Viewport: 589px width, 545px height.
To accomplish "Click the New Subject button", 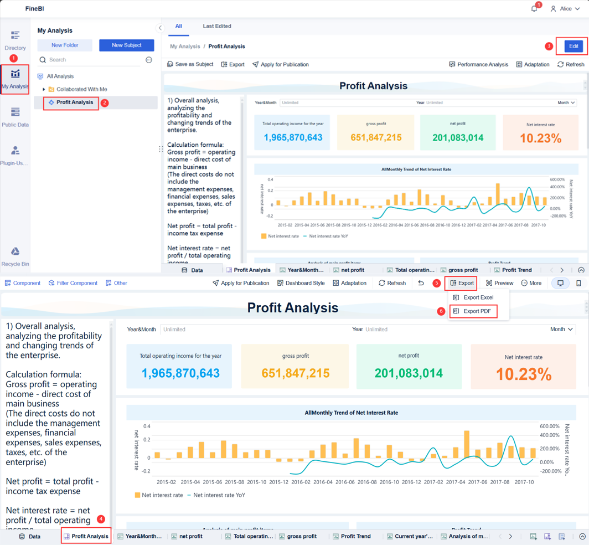I will pos(126,45).
